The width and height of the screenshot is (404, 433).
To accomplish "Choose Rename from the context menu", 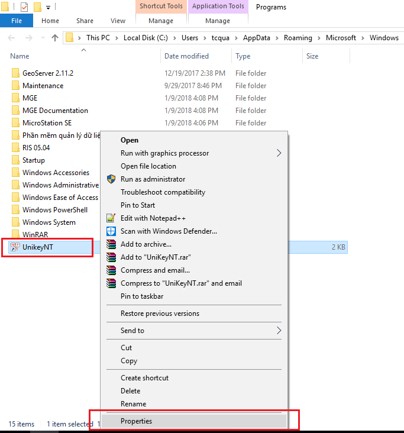I will coord(195,403).
